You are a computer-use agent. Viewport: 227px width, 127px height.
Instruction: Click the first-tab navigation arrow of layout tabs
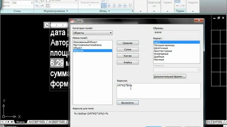[2, 122]
